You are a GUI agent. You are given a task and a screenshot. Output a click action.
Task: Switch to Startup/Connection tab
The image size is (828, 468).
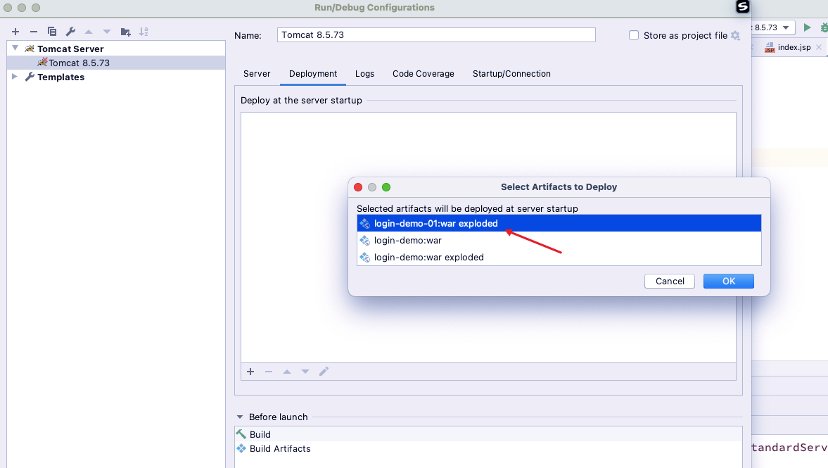(511, 74)
